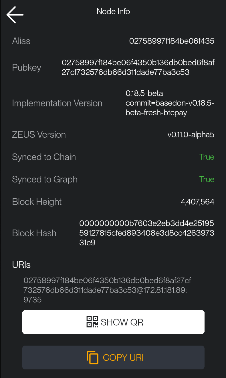Select the Block Hash value
Image resolution: width=226 pixels, height=378 pixels.
tap(147, 233)
